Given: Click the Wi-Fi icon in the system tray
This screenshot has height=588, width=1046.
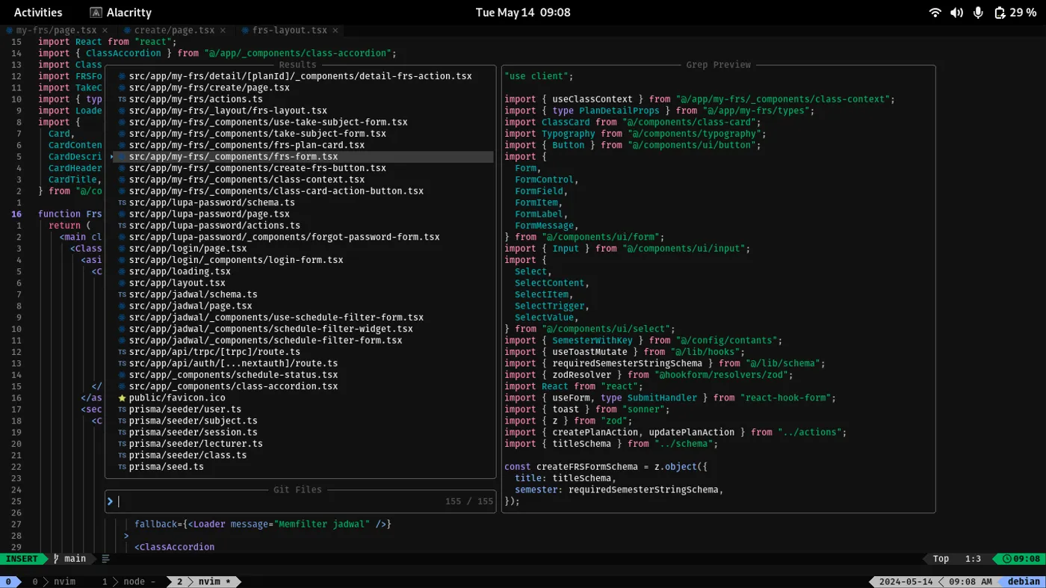Looking at the screenshot, I should click(935, 12).
